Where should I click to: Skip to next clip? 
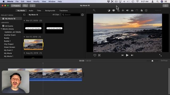pyautogui.click(x=132, y=55)
